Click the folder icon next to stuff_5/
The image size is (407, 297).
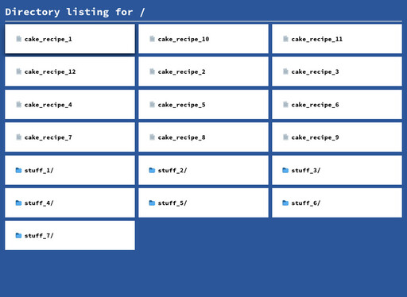152,203
